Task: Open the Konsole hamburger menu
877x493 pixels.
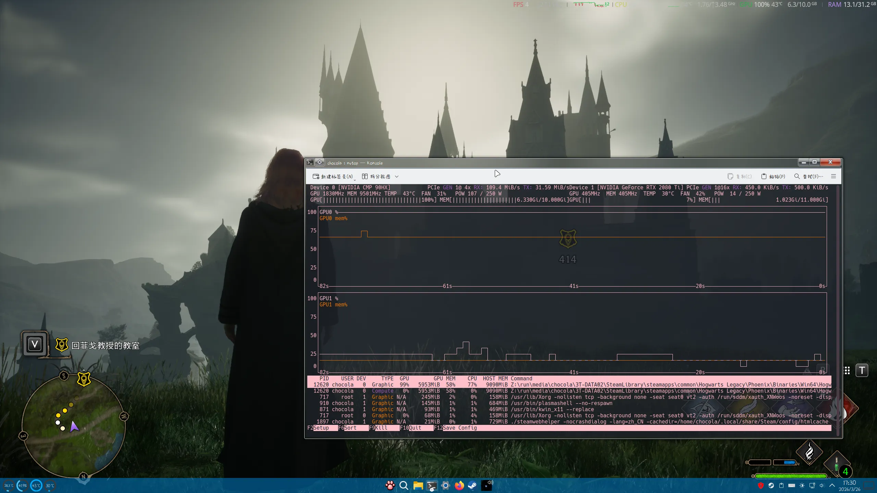Action: [x=833, y=176]
